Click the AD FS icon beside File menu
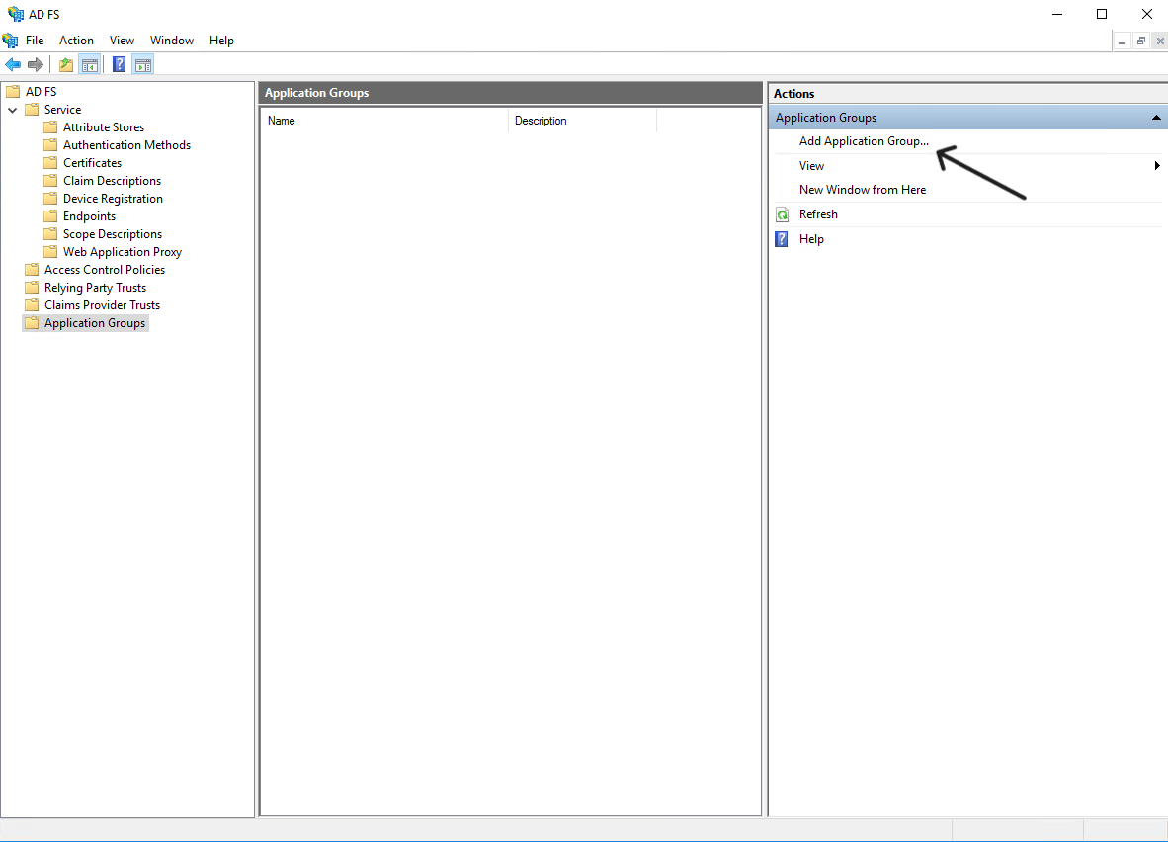1168x842 pixels. [x=11, y=41]
